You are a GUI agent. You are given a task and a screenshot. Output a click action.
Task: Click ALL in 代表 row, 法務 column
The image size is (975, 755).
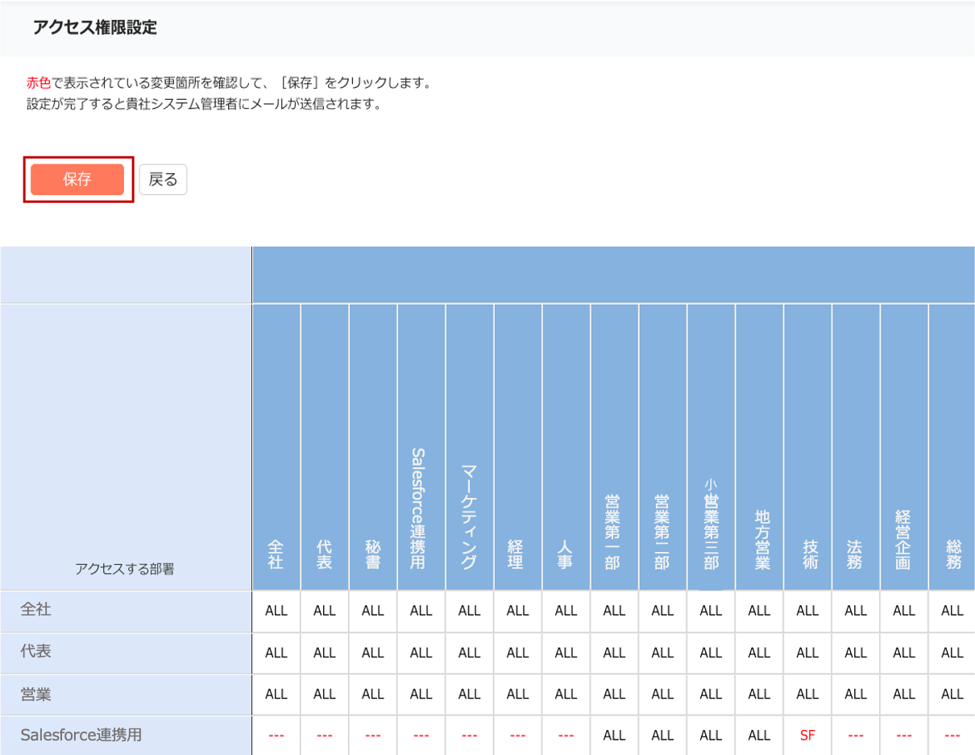[857, 653]
